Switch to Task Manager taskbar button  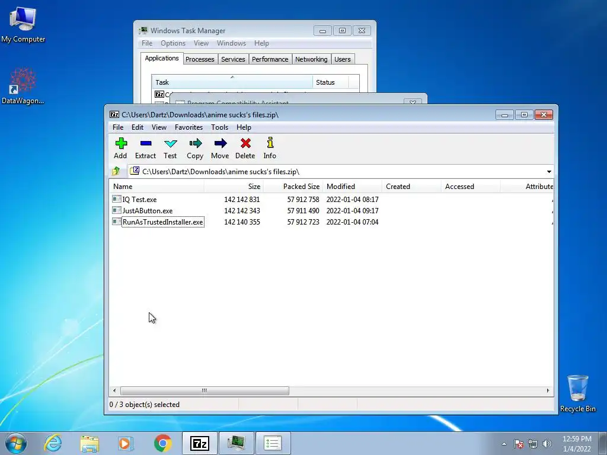pos(236,443)
